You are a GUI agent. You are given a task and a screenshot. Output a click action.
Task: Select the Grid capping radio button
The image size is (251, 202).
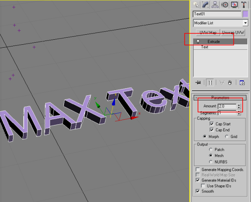pyautogui.click(x=226, y=136)
